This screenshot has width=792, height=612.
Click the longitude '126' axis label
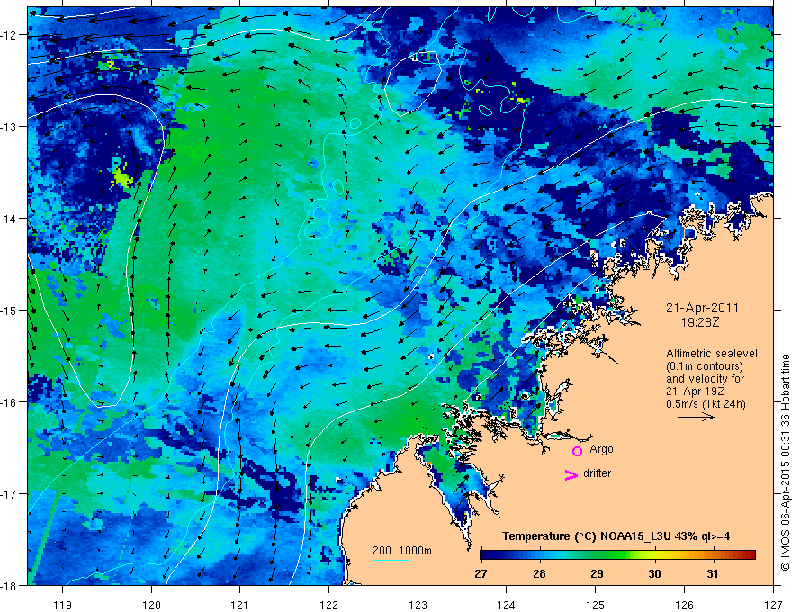click(x=684, y=605)
